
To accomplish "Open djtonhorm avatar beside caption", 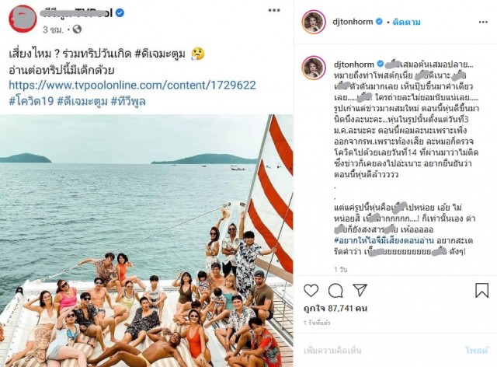I will (314, 68).
